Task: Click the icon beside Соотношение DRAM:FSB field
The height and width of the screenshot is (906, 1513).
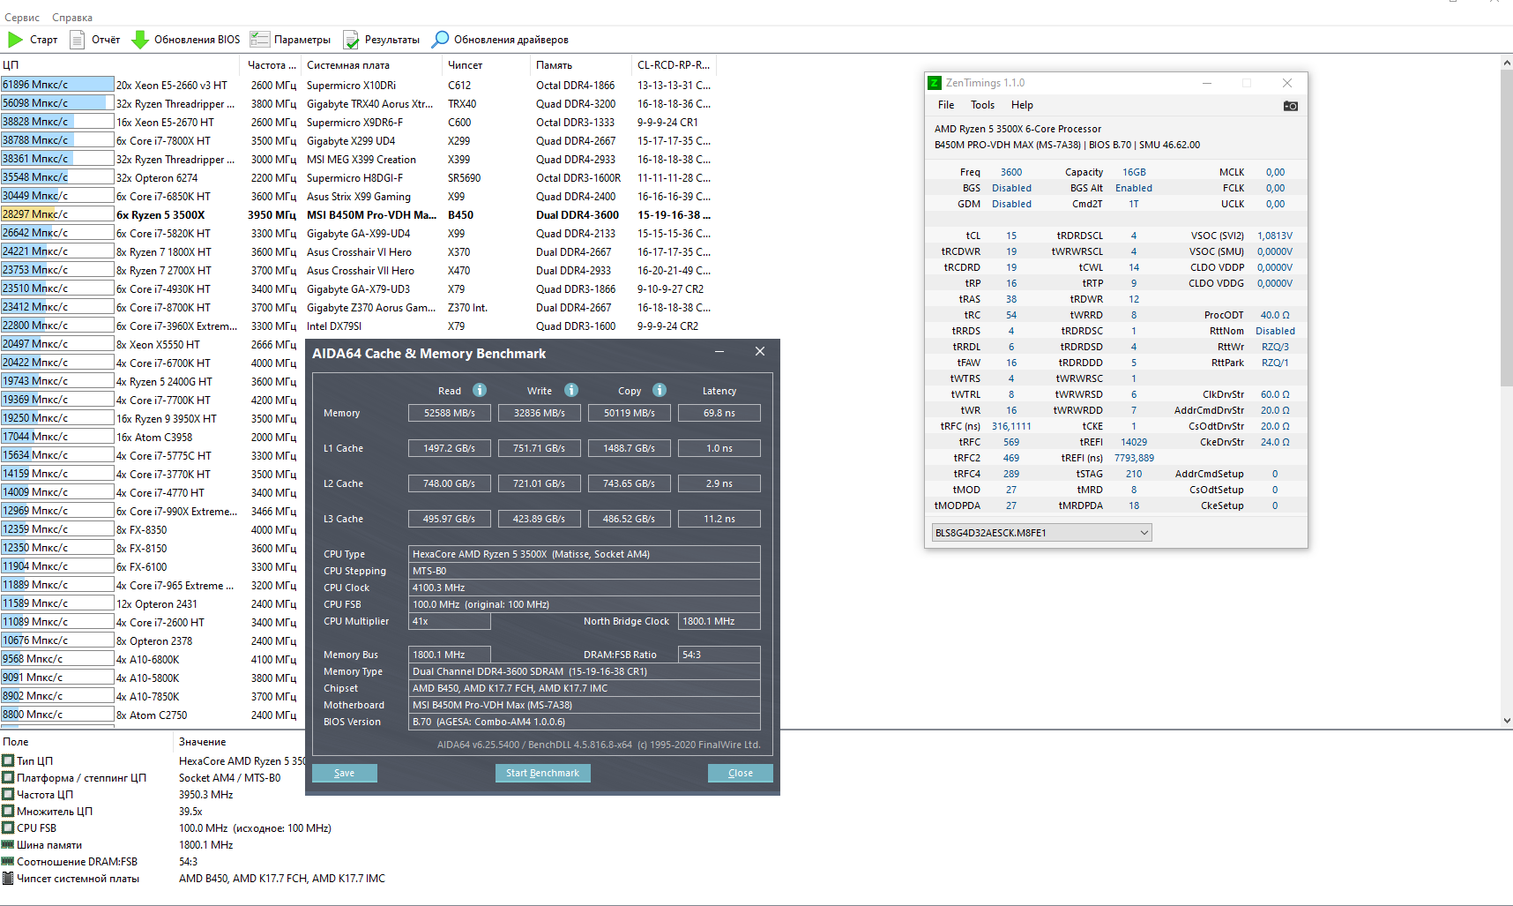Action: coord(8,861)
